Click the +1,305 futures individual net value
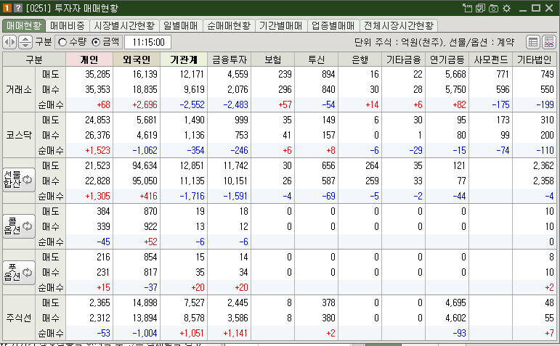Screen dimensions: 560x346 (x=97, y=196)
